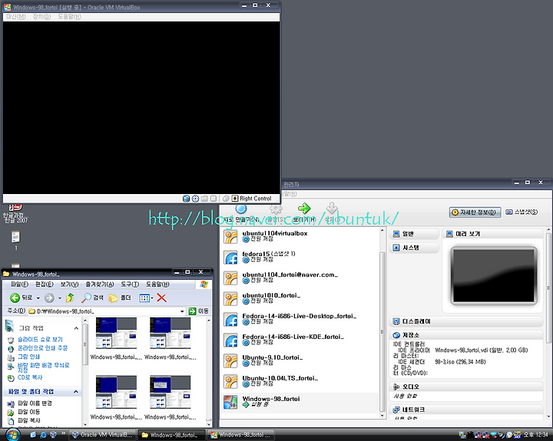Click the Internet Explorer quick launch icon
Viewport: 553px width, 441px height.
point(43,435)
